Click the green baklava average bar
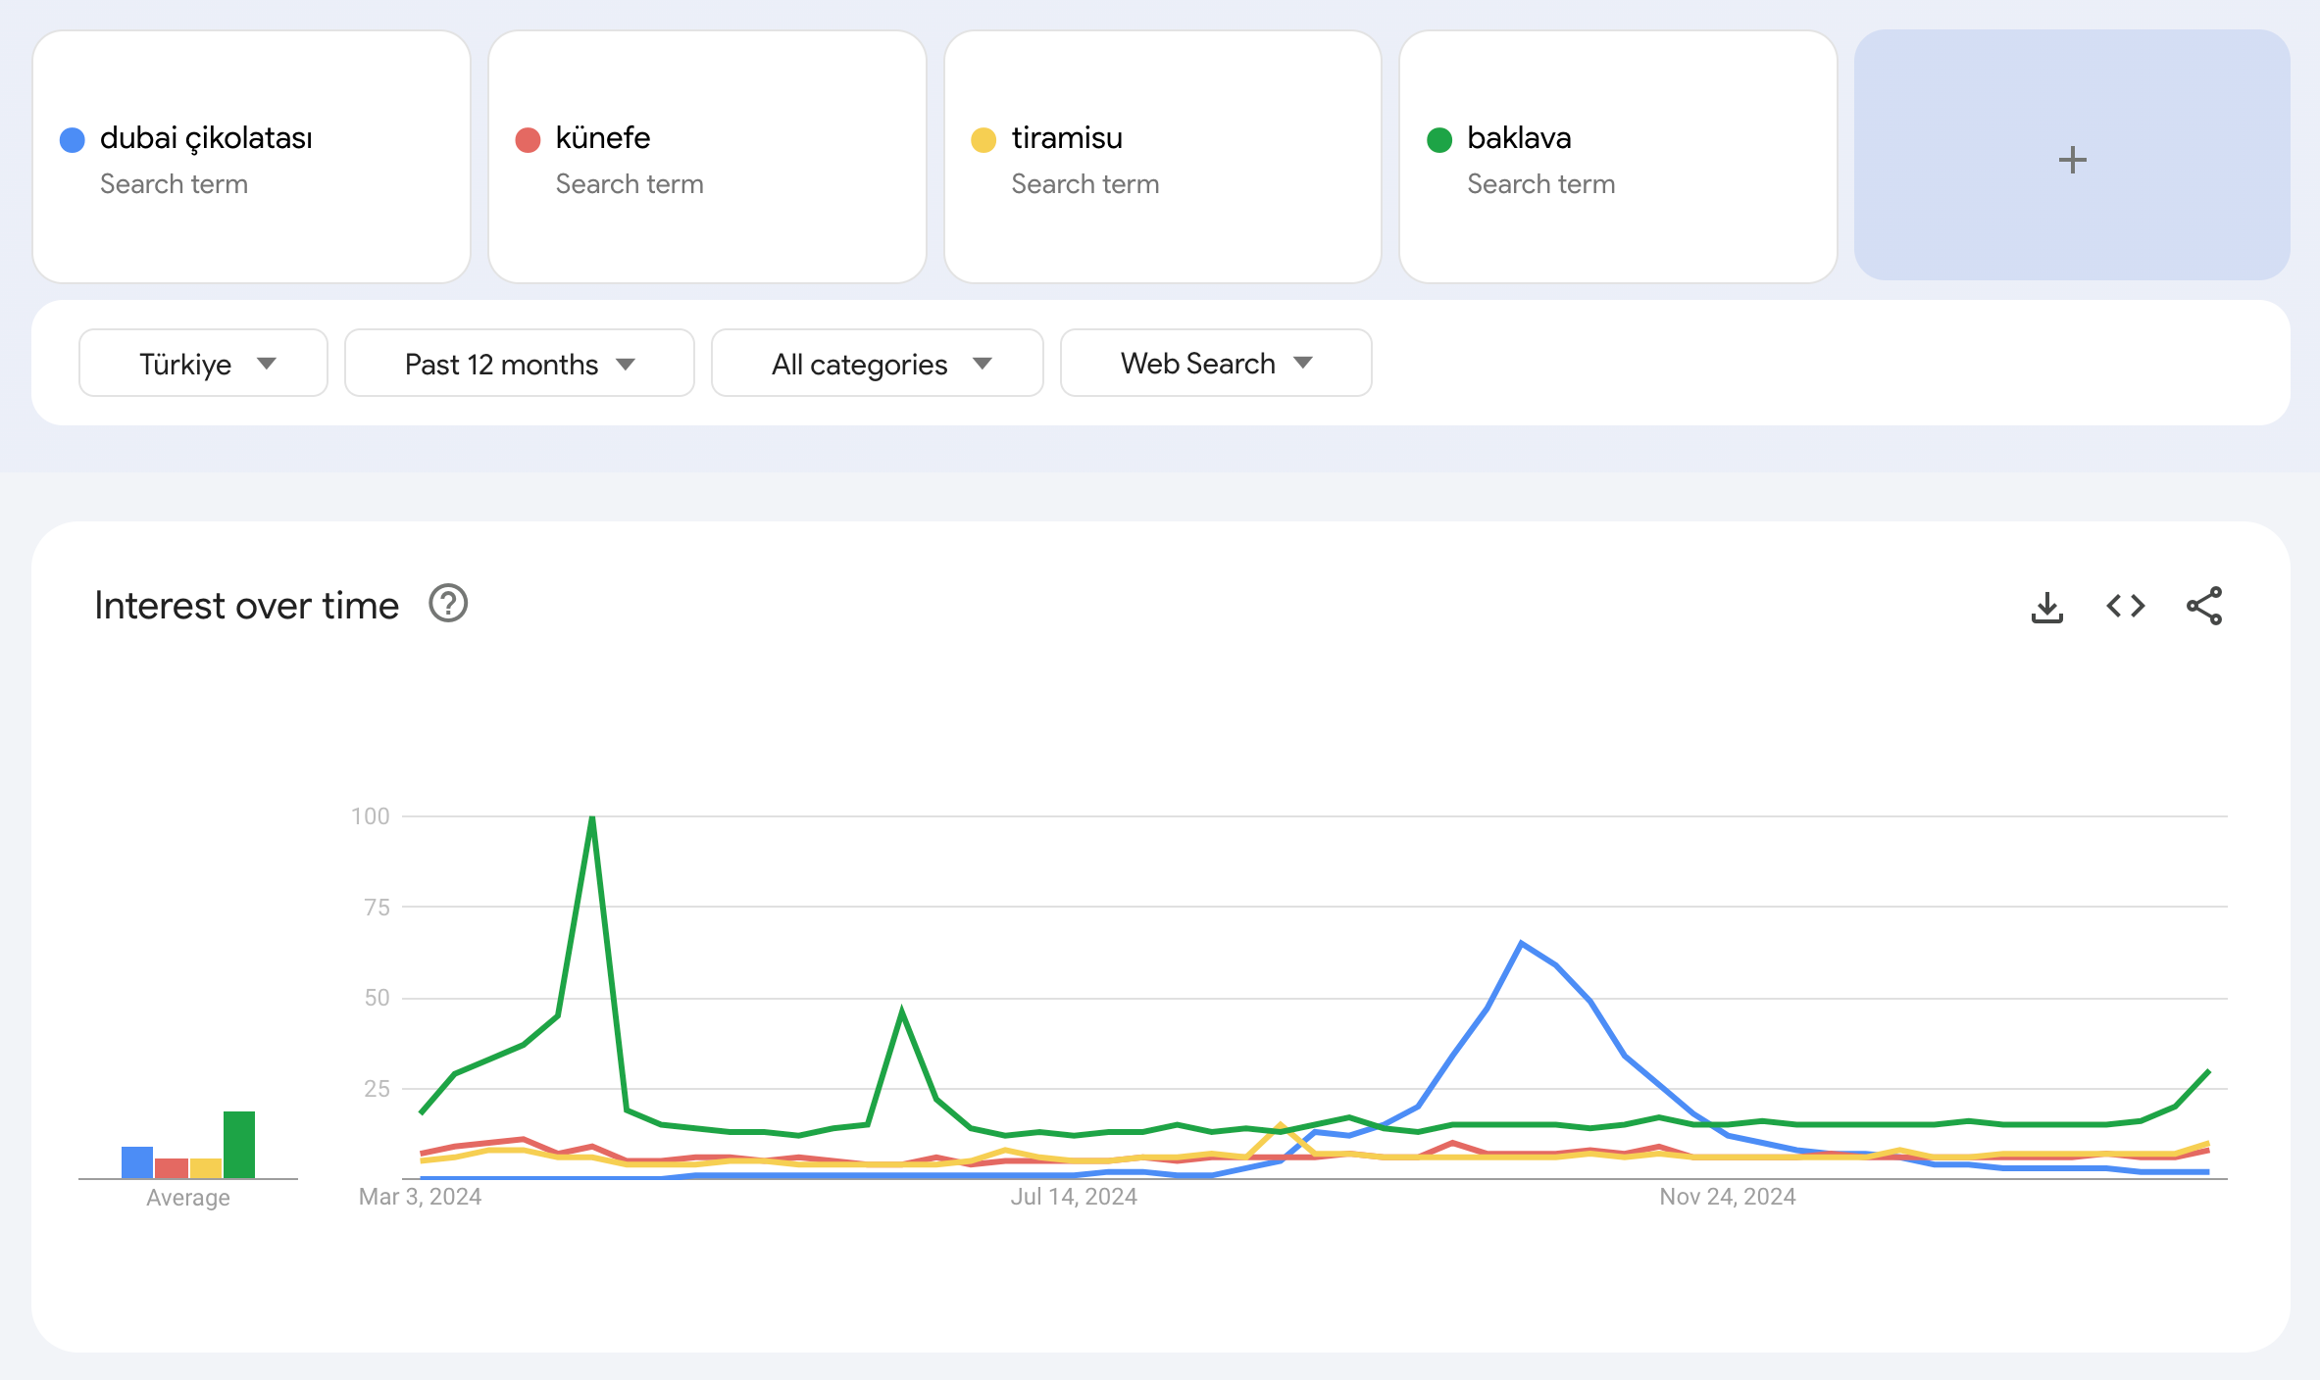 [x=239, y=1145]
